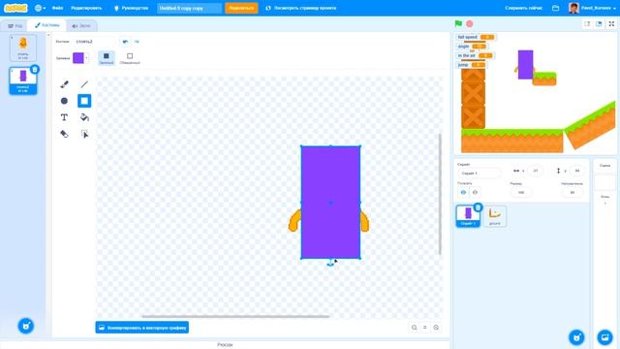This screenshot has height=349, width=620.
Task: Click the costume name input field
Action: 95,42
